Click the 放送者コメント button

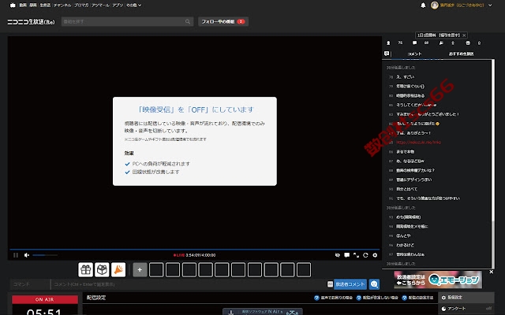click(x=350, y=284)
